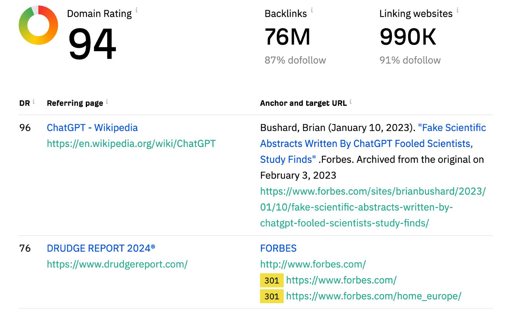506x312 pixels.
Task: Open the en.wikipedia.org/wiki/ChatGPT URL
Action: point(131,144)
